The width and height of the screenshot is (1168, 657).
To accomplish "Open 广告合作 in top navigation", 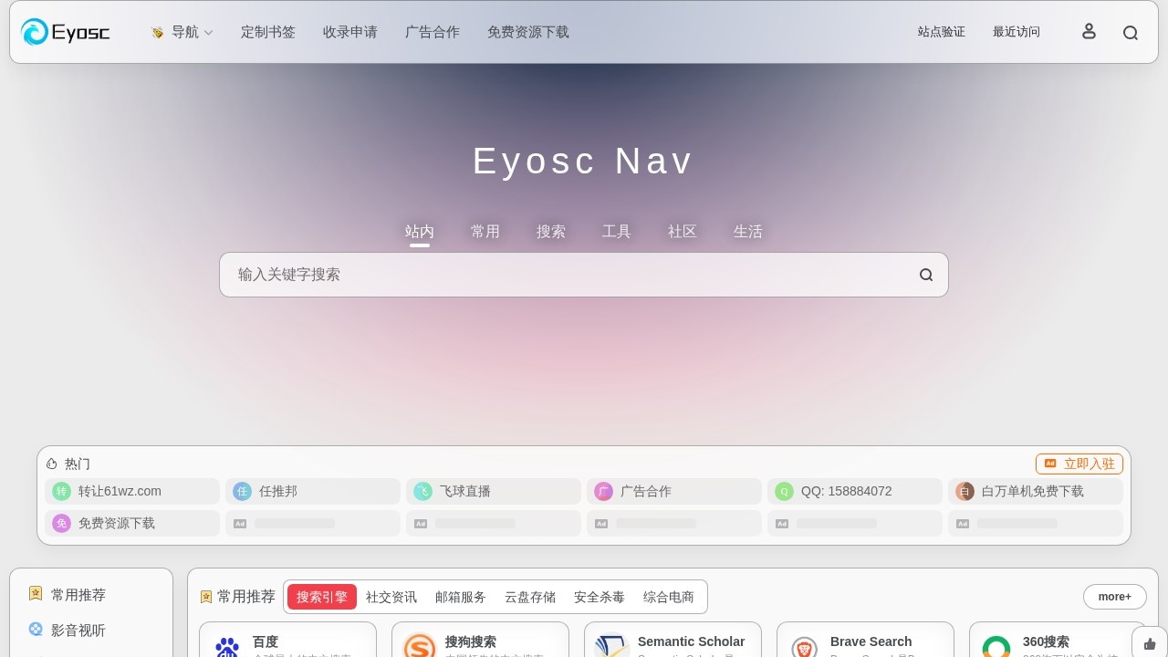I will pos(433,32).
